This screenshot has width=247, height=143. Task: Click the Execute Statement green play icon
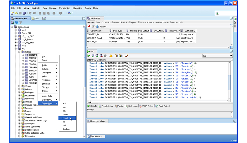click(89, 56)
